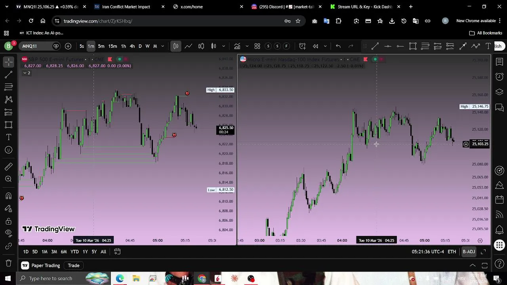The height and width of the screenshot is (285, 507).
Task: Expand the replay options dropdown
Action: [325, 46]
